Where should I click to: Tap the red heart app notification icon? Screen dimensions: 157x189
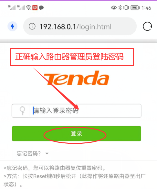(35, 8)
